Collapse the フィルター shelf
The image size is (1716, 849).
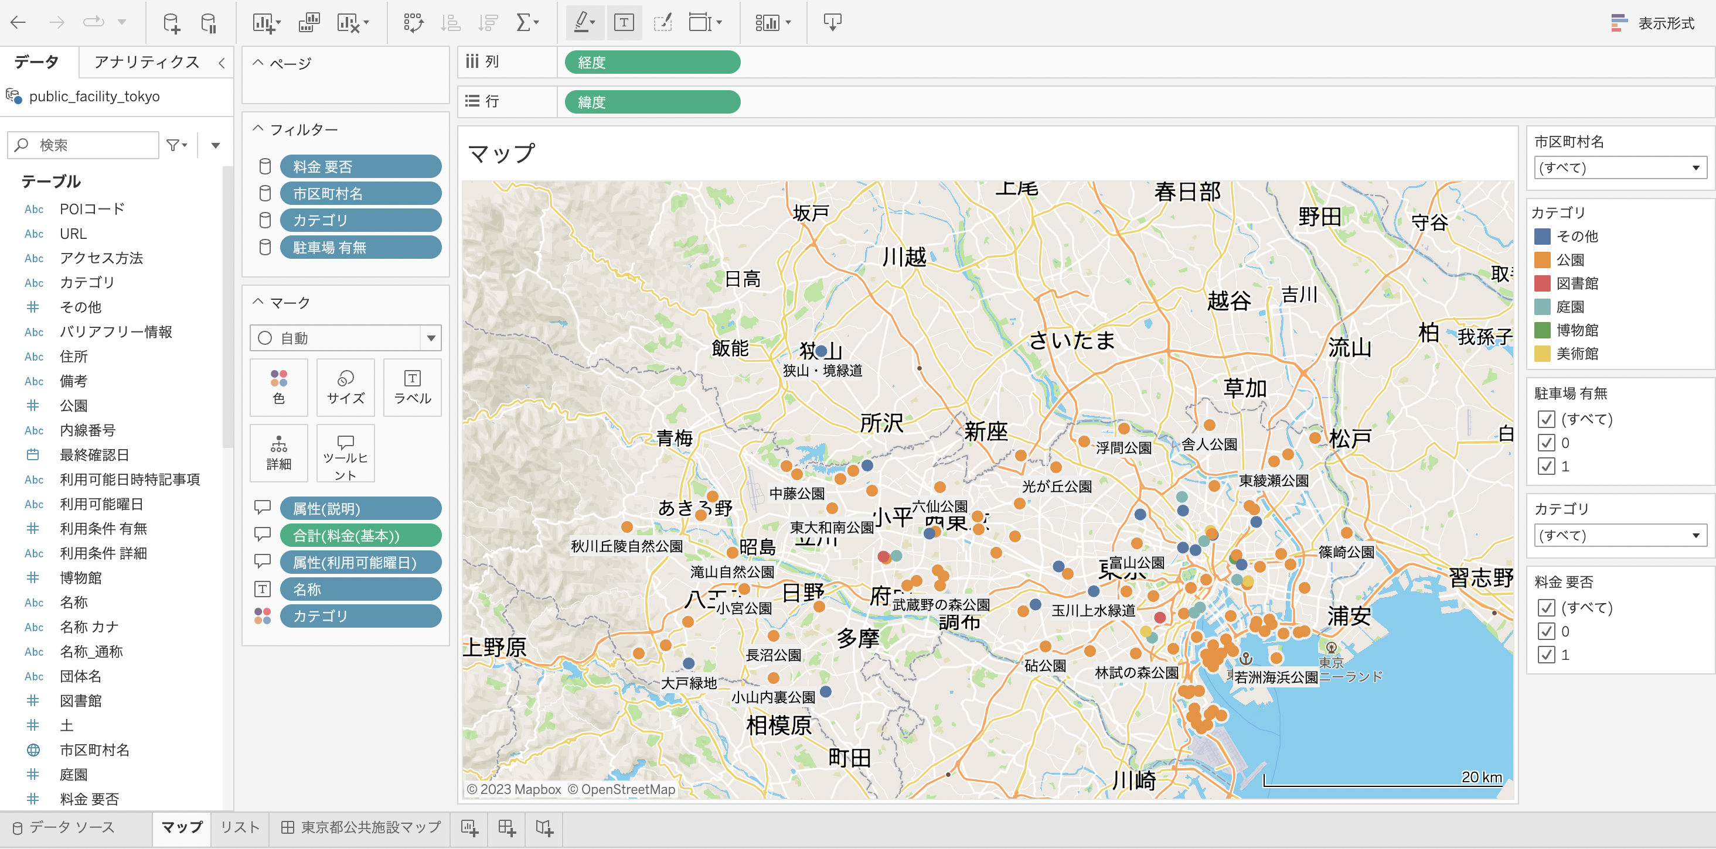(258, 129)
